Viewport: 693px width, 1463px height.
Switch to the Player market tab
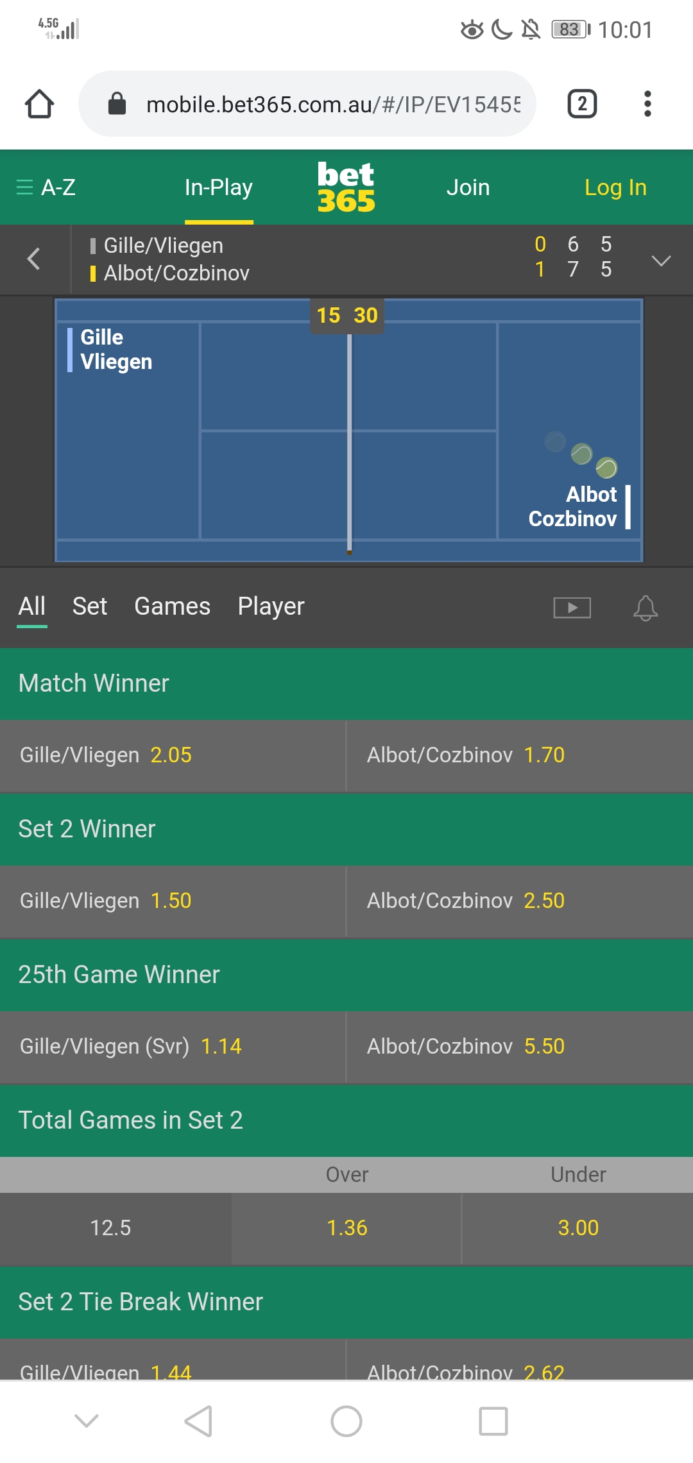tap(271, 606)
